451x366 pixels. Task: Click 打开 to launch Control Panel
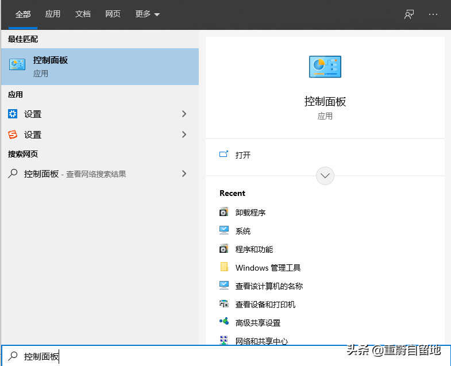(x=242, y=155)
